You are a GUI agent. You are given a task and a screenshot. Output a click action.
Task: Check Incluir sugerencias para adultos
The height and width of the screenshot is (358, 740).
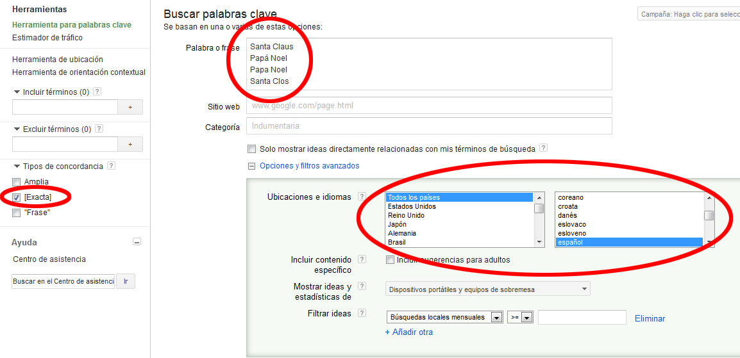[x=390, y=260]
